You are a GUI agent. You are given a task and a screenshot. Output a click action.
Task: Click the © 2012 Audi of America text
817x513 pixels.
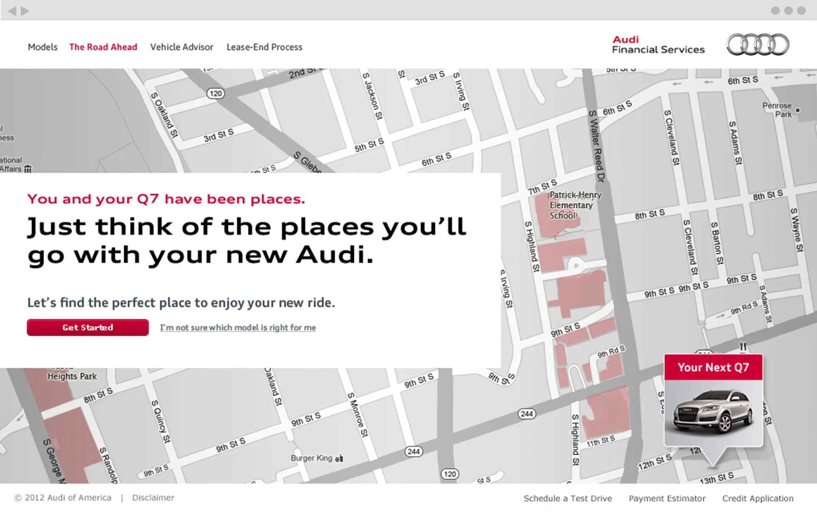point(63,498)
